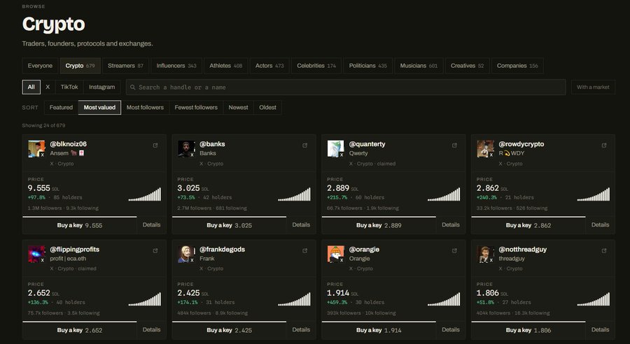View the @frankdegods price chart
This screenshot has width=630, height=344.
click(x=294, y=299)
